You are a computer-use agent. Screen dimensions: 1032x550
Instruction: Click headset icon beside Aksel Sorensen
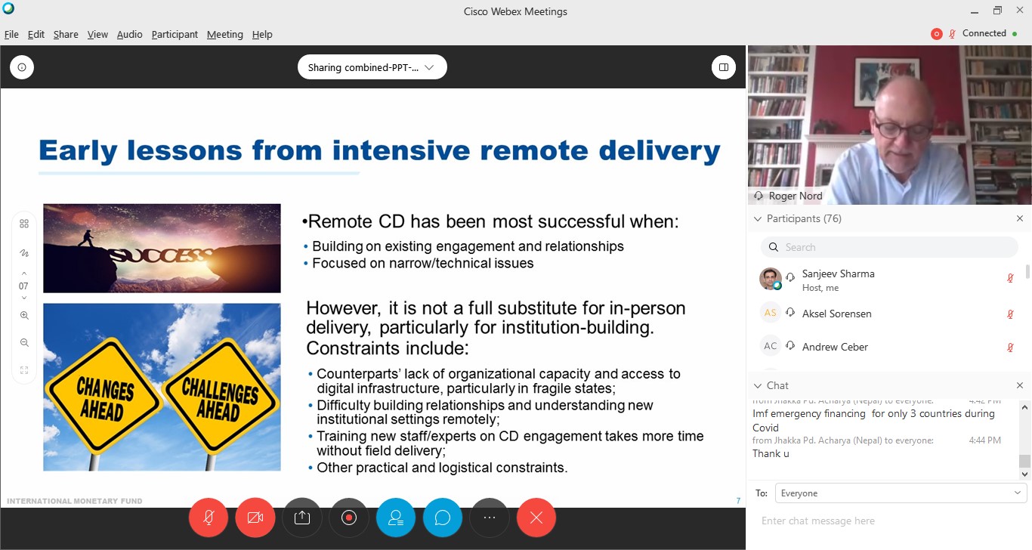click(x=791, y=313)
